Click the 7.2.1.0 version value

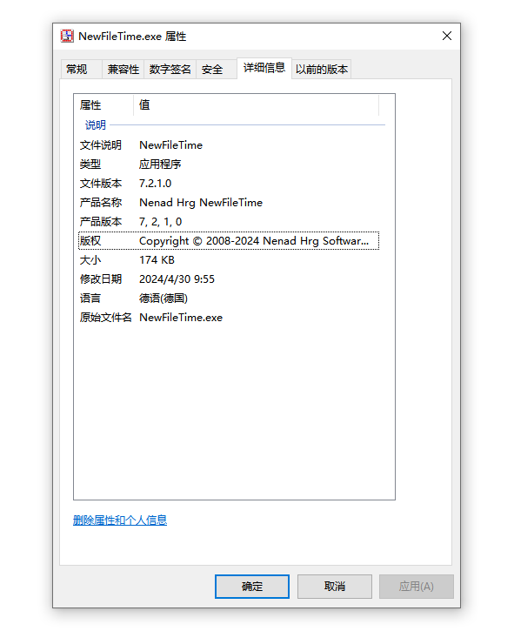point(156,184)
